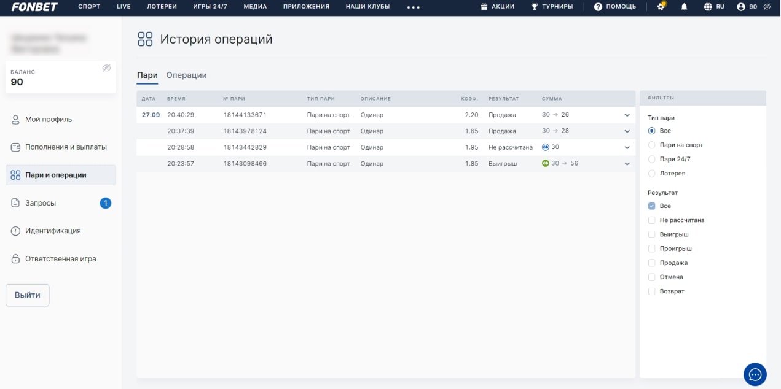
Task: Open the Приложения menu
Action: click(306, 7)
